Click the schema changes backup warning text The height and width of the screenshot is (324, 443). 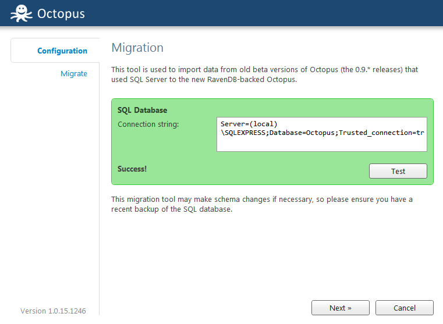tap(262, 204)
